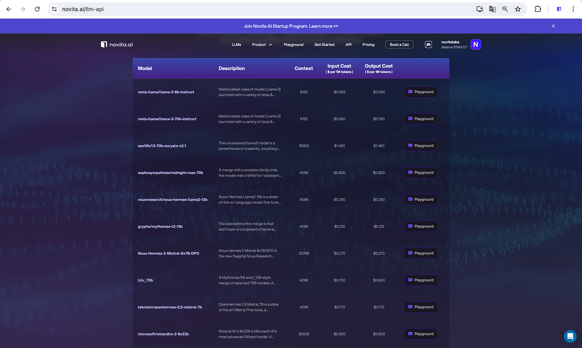
Task: Click the Book a Call button
Action: pyautogui.click(x=399, y=45)
